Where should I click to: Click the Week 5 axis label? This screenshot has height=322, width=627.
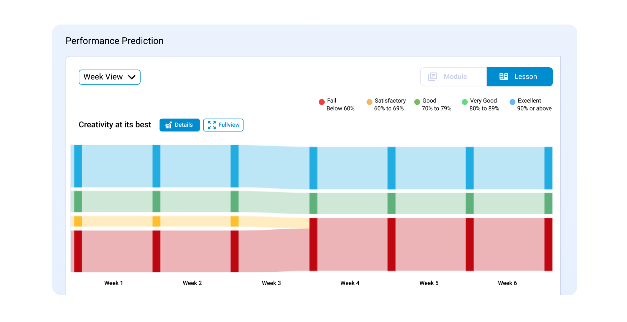click(x=429, y=283)
